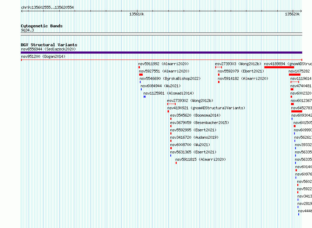The image size is (312, 228).
Task: Click the truncated nsv5922 variant label
Action: point(304,189)
